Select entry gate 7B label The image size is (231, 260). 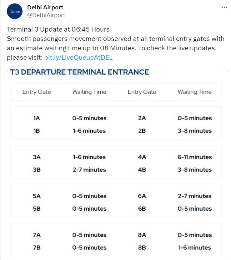tap(37, 247)
